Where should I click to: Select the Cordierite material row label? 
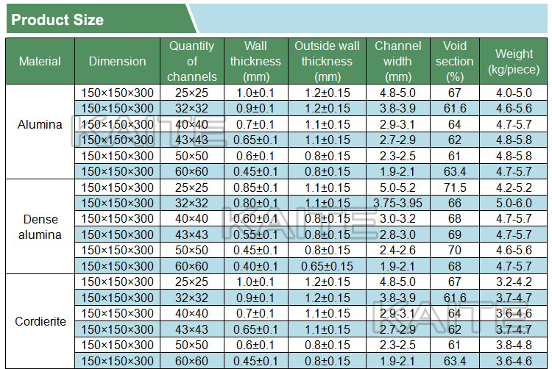click(x=40, y=321)
